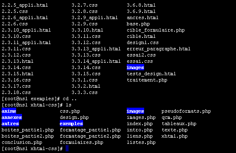Screen dimensions: 236x153
Task: Select the traitement.php file name
Action: coord(147,80)
